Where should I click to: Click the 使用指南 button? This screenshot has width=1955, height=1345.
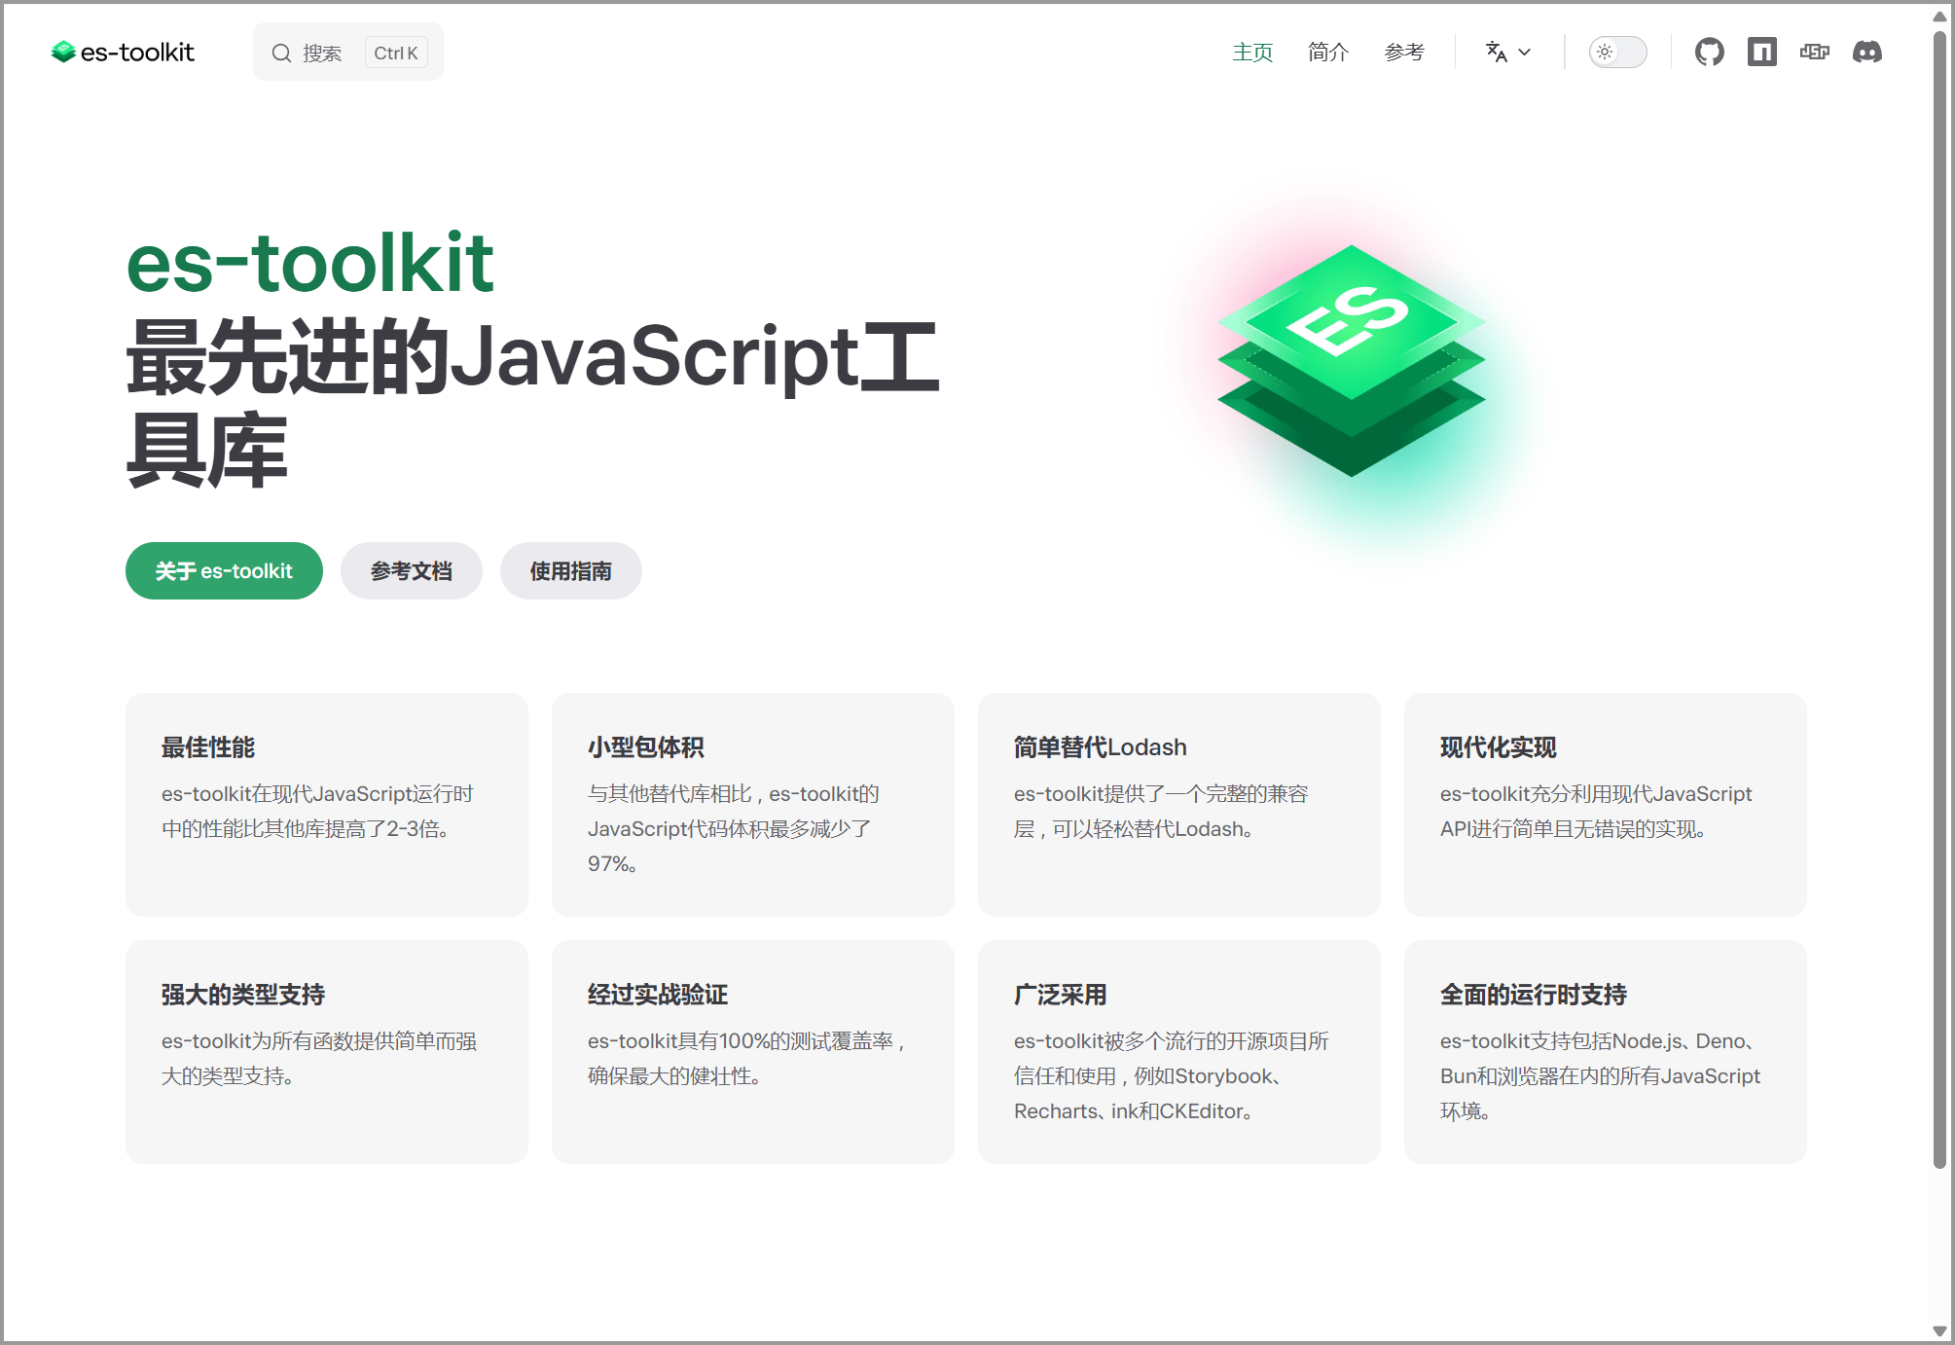[570, 571]
